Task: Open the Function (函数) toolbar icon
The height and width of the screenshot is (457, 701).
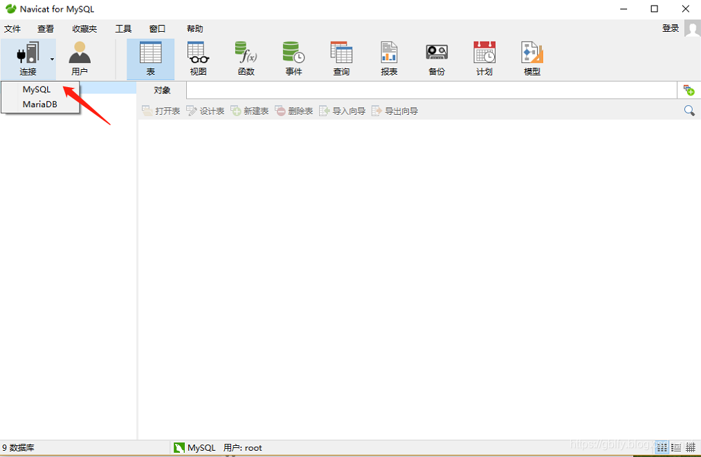Action: click(x=246, y=59)
